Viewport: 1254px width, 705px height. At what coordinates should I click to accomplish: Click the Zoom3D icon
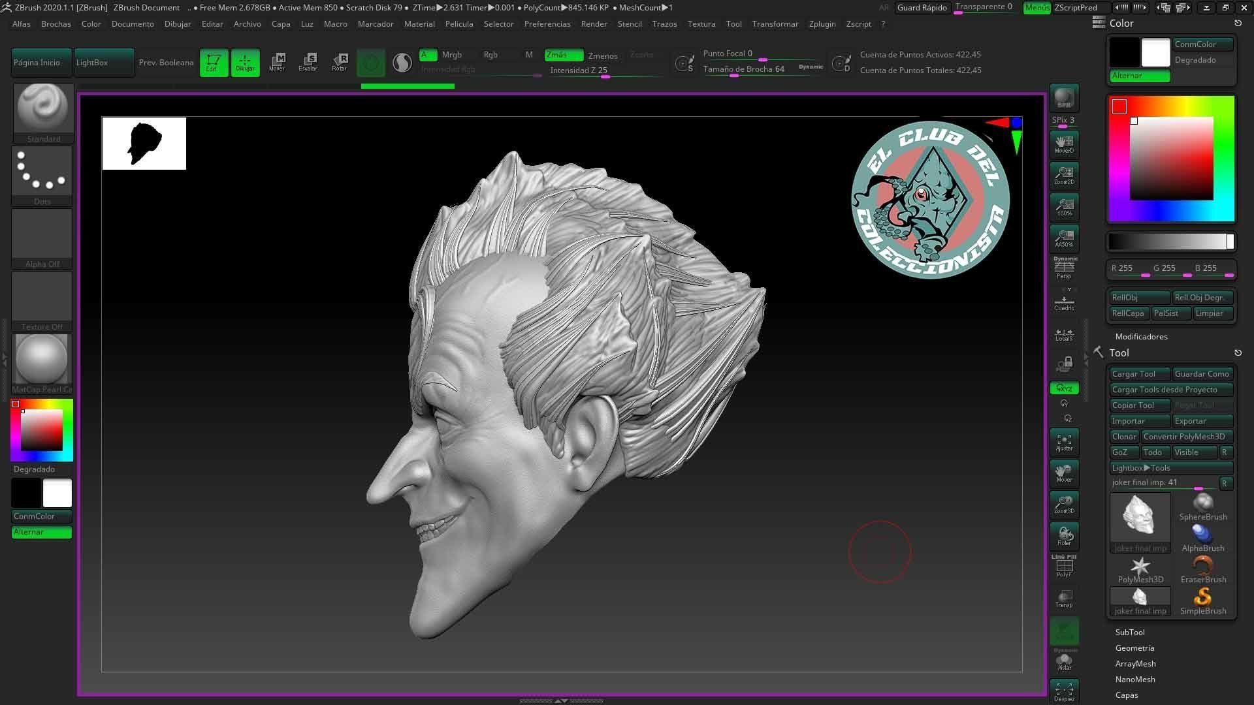[1064, 505]
